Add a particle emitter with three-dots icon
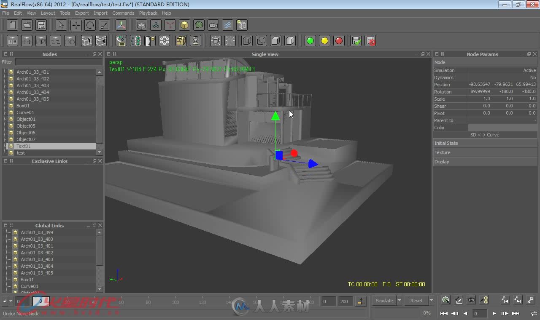This screenshot has height=320, width=540. [x=156, y=25]
